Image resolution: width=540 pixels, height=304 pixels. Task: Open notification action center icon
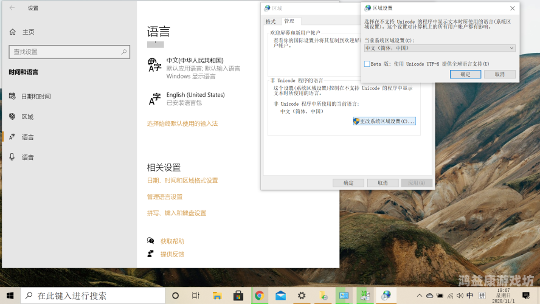(526, 295)
